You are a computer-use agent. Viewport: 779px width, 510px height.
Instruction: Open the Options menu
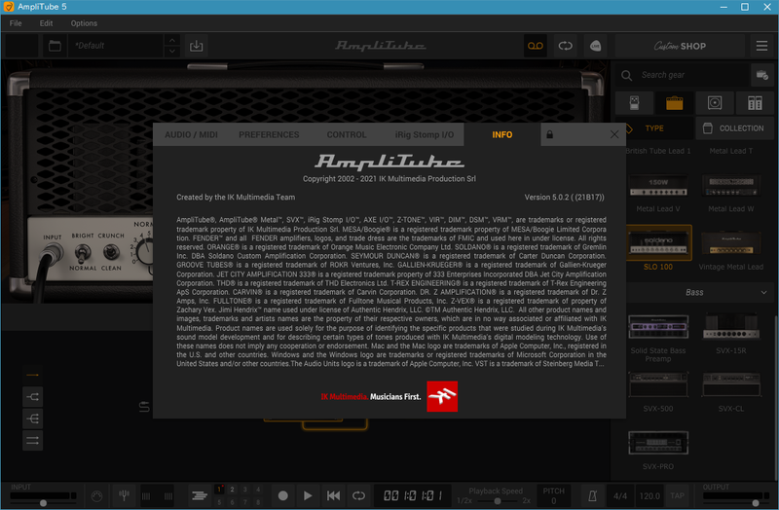[x=84, y=23]
